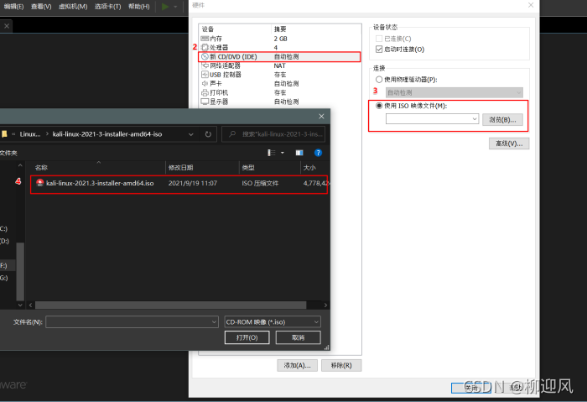Click the green Play power-on icon in VMware toolbar
Viewport: 587px width, 402px height.
165,7
